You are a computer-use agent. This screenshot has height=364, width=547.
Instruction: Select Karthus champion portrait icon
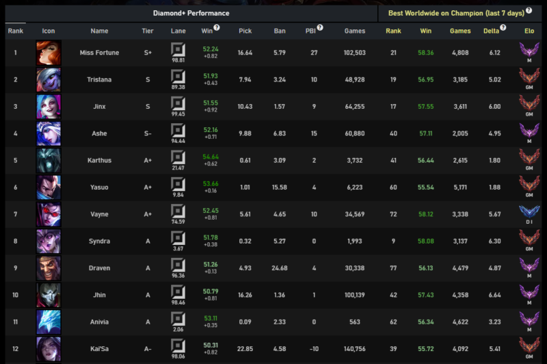click(x=49, y=160)
